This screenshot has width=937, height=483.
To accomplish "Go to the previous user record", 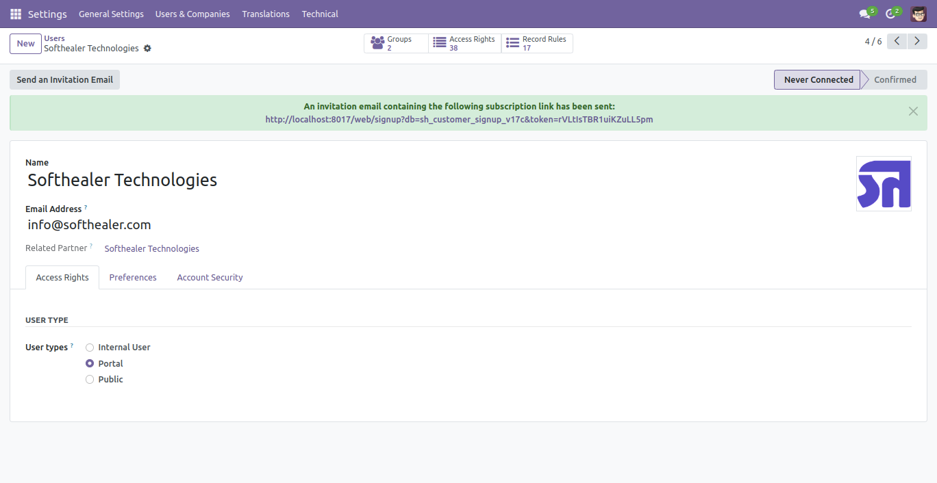I will pyautogui.click(x=897, y=42).
